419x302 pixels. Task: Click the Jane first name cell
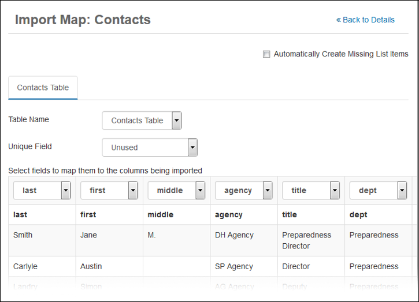(x=88, y=235)
